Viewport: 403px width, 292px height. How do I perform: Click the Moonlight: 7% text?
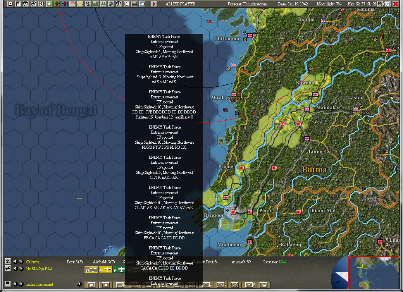pos(329,4)
